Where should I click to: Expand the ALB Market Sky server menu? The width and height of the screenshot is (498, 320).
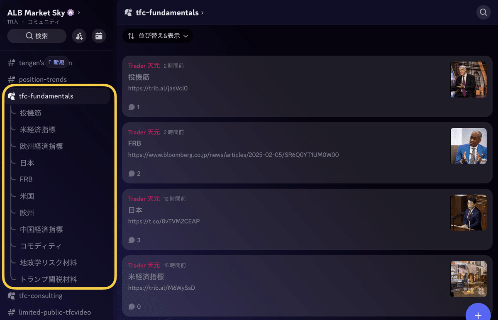[78, 12]
